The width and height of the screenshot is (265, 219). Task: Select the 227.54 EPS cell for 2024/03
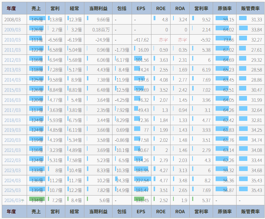pyautogui.click(x=141, y=180)
